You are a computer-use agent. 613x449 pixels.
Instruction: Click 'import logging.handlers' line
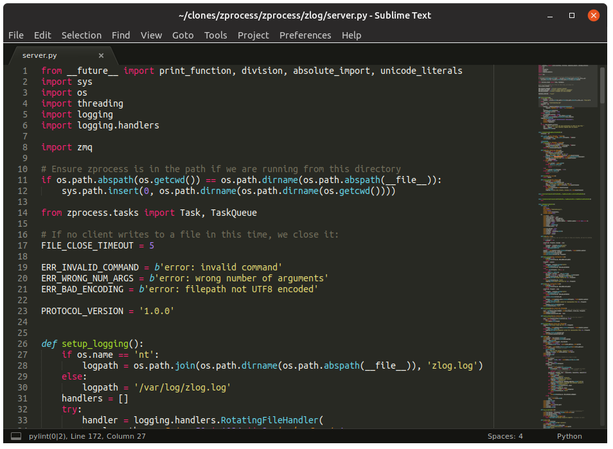(100, 125)
